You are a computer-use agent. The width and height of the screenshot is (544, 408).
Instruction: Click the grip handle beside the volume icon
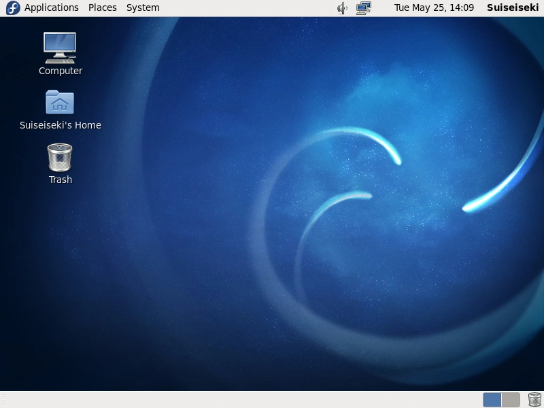coord(331,8)
